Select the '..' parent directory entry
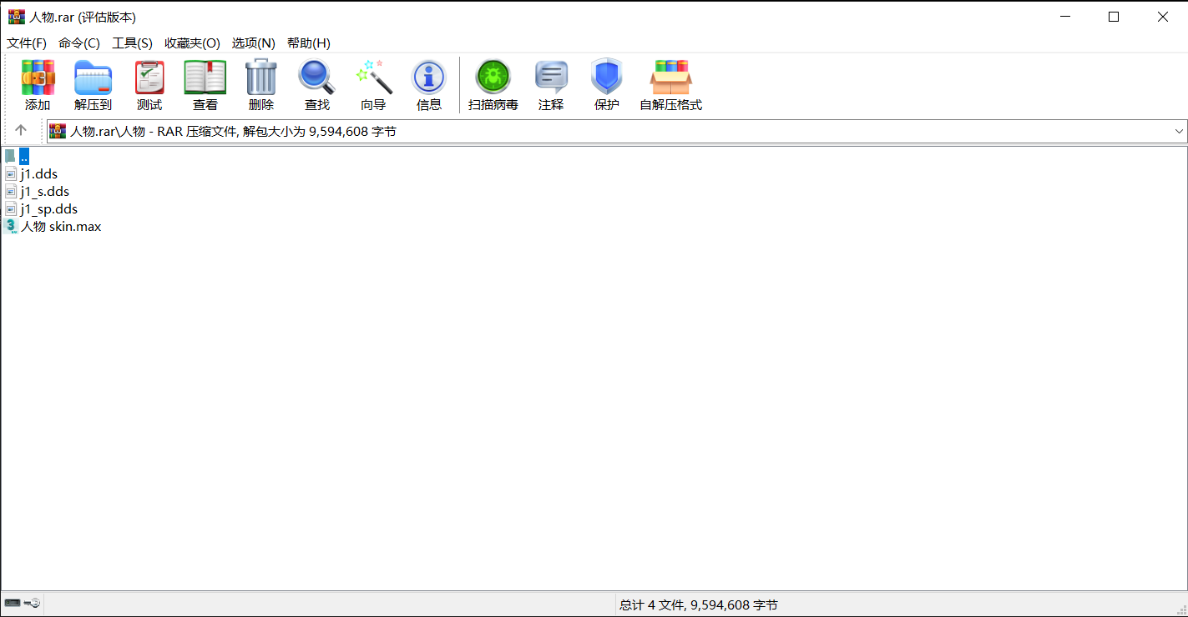The image size is (1188, 617). coord(24,156)
